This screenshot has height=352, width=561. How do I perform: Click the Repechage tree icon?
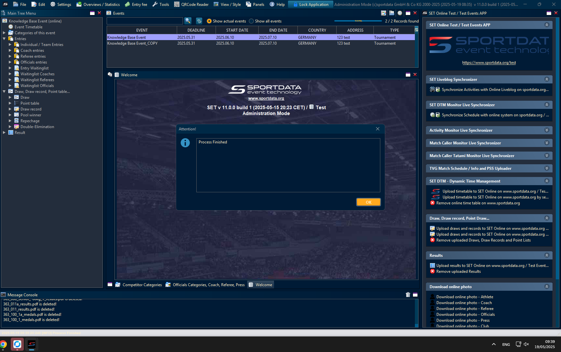[16, 121]
